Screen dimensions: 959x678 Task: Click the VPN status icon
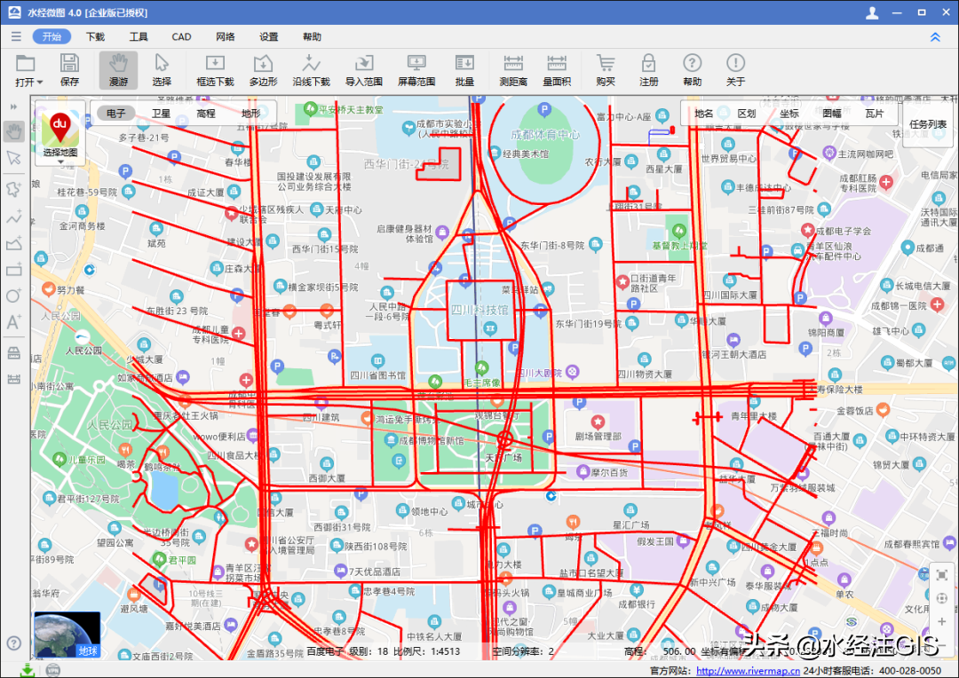point(53,670)
